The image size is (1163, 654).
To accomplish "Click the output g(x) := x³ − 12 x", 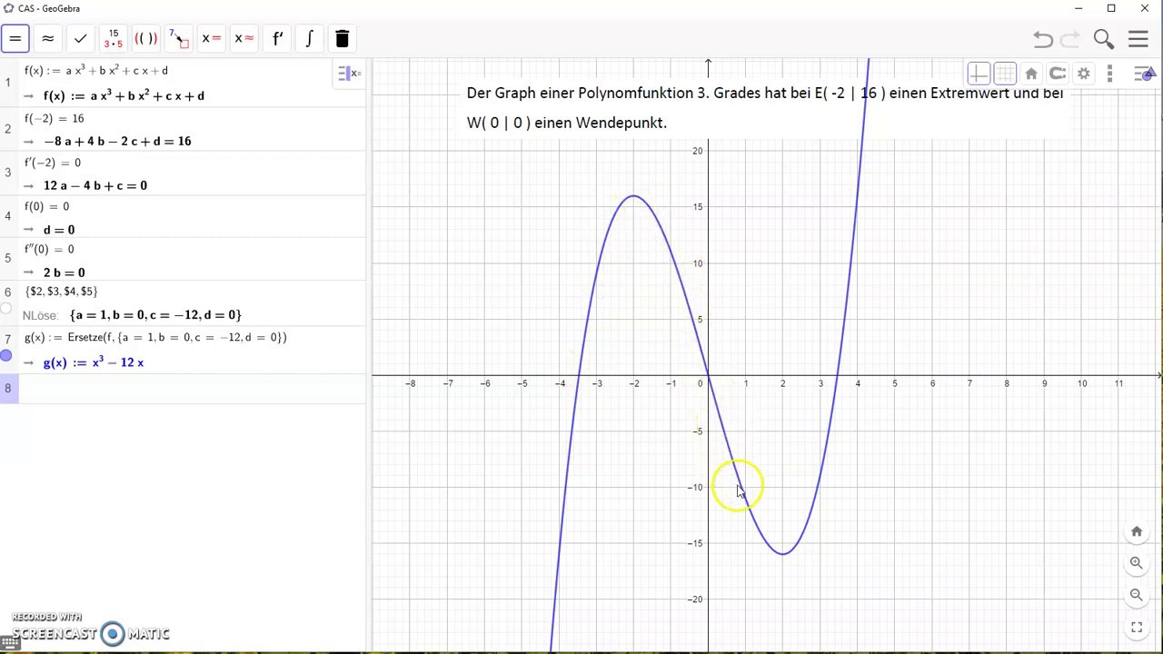I will tap(94, 362).
